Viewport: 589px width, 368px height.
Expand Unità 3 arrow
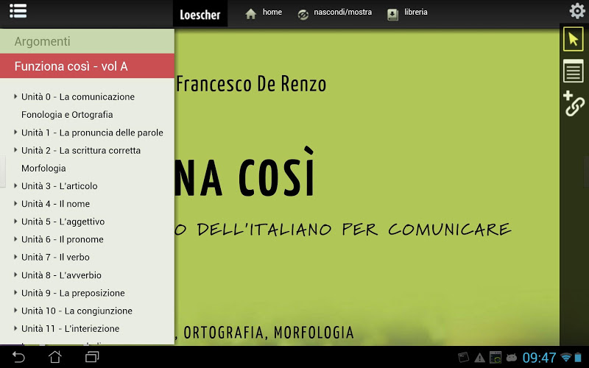click(x=15, y=185)
